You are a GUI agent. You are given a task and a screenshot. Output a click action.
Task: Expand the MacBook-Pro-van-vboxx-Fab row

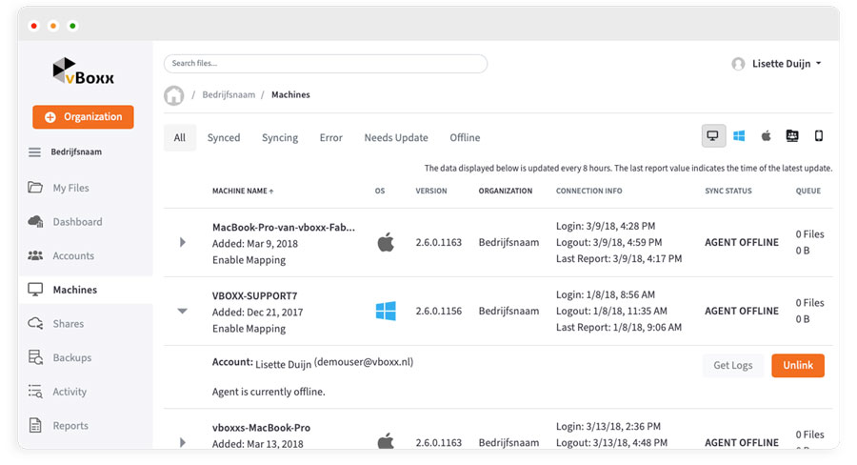point(183,243)
